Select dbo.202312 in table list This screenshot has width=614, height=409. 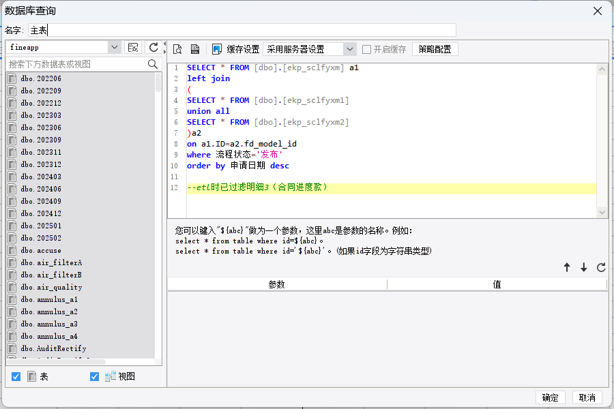click(41, 164)
